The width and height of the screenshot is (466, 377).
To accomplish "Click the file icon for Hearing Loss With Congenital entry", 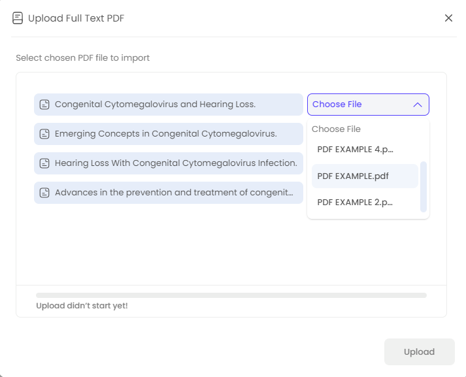I will click(44, 163).
